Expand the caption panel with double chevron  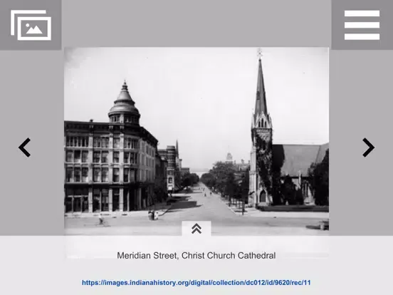(197, 229)
